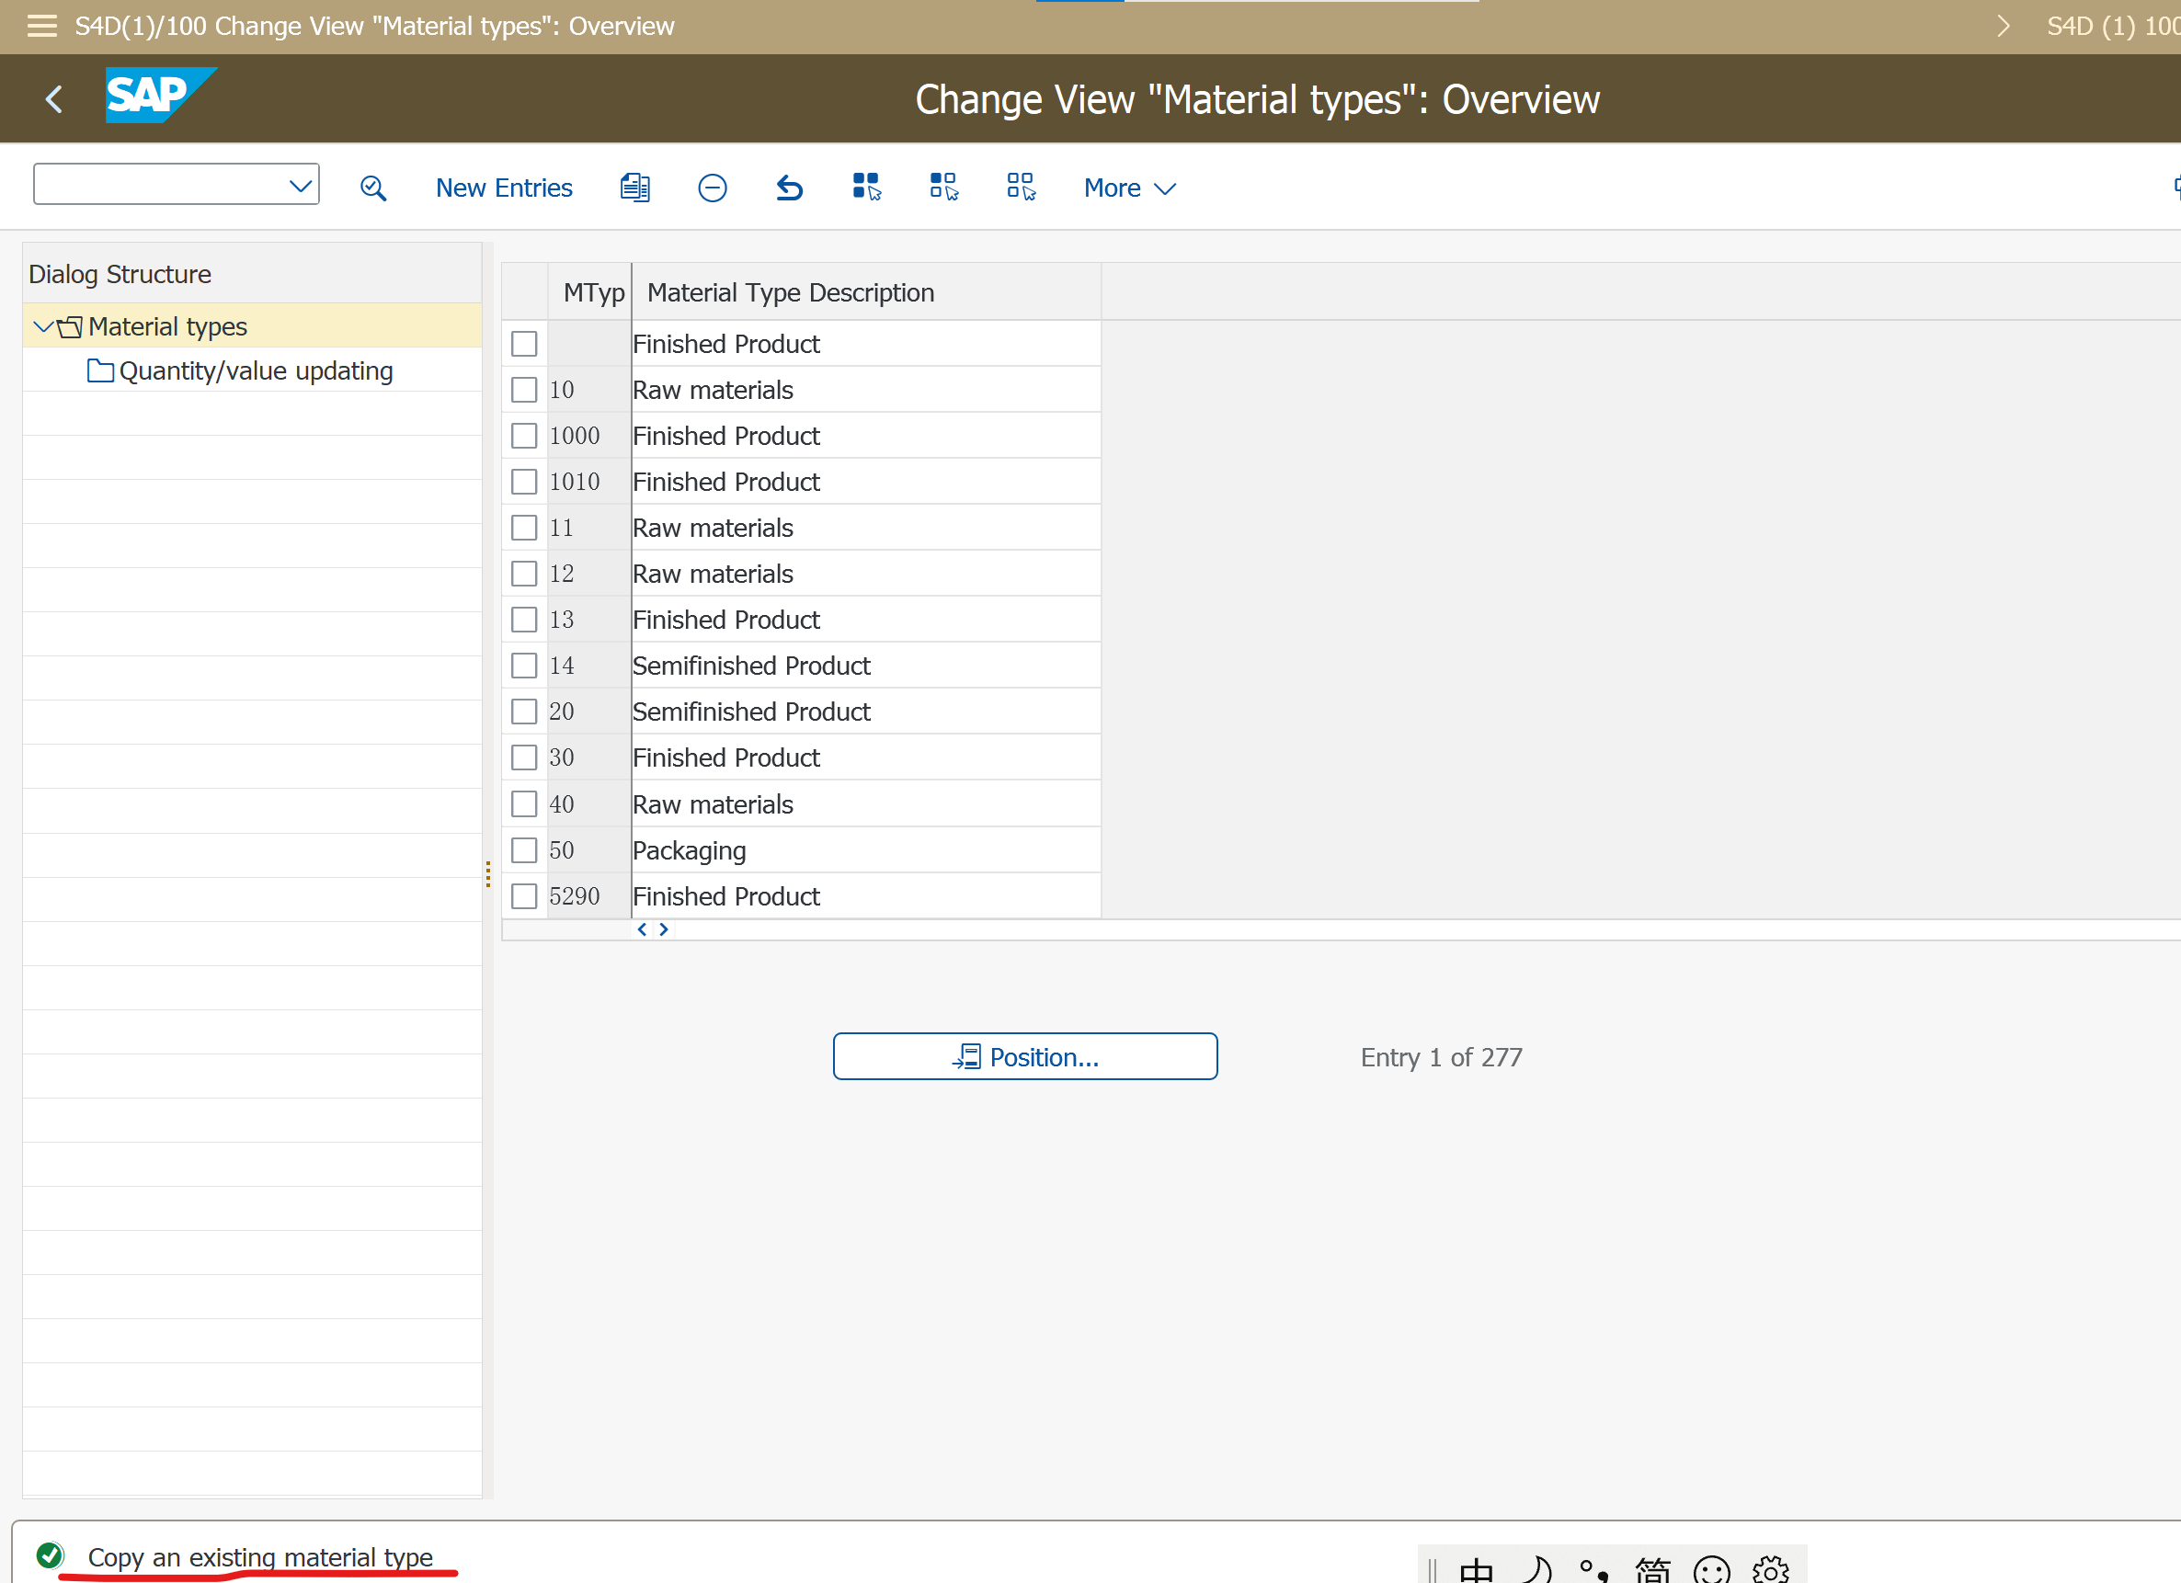Tick checkbox for material type 5290
The height and width of the screenshot is (1583, 2181).
524,896
